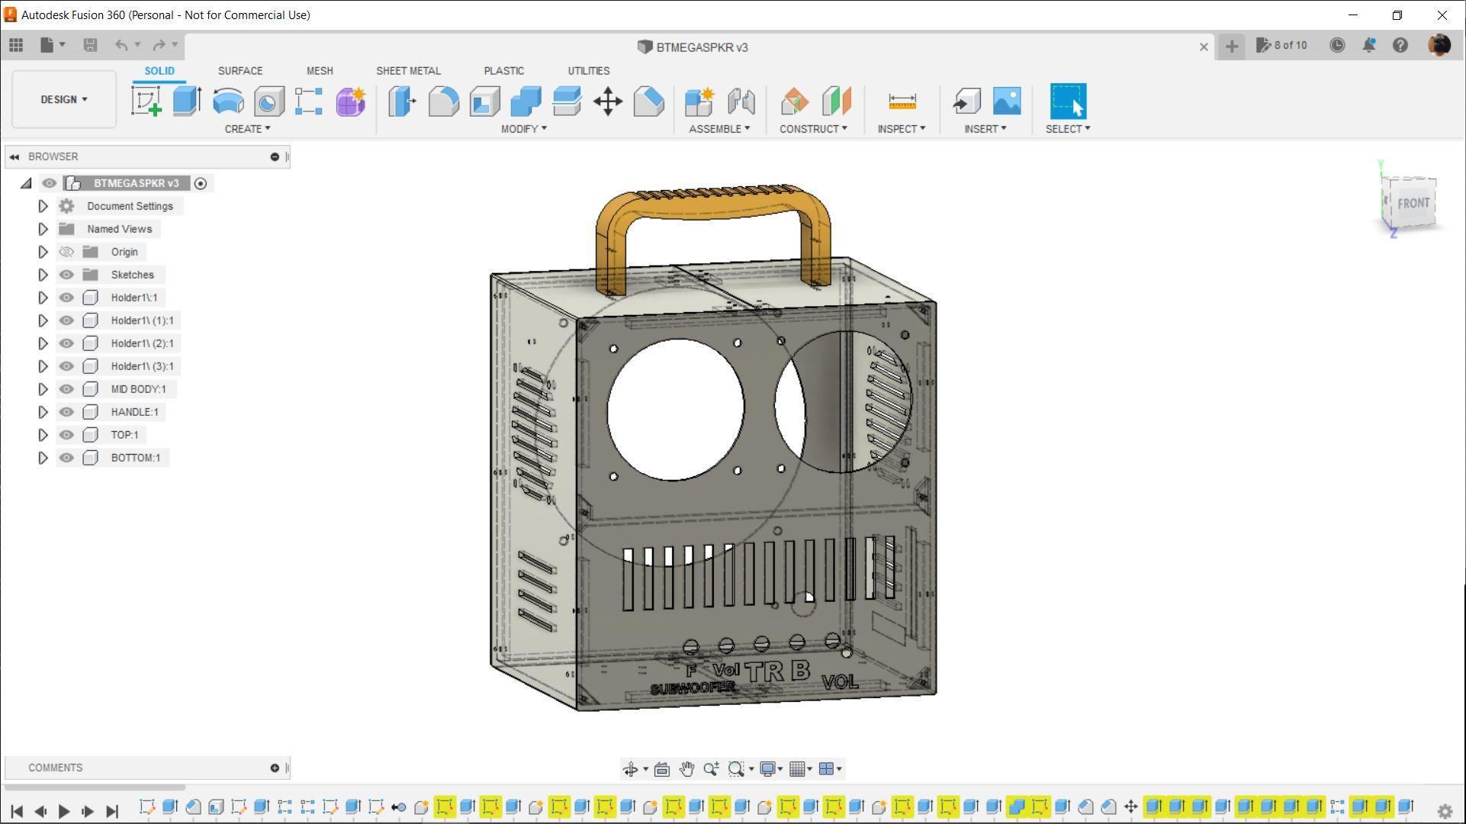The width and height of the screenshot is (1466, 824).
Task: Click the Create Sketch tool icon
Action: click(x=146, y=101)
